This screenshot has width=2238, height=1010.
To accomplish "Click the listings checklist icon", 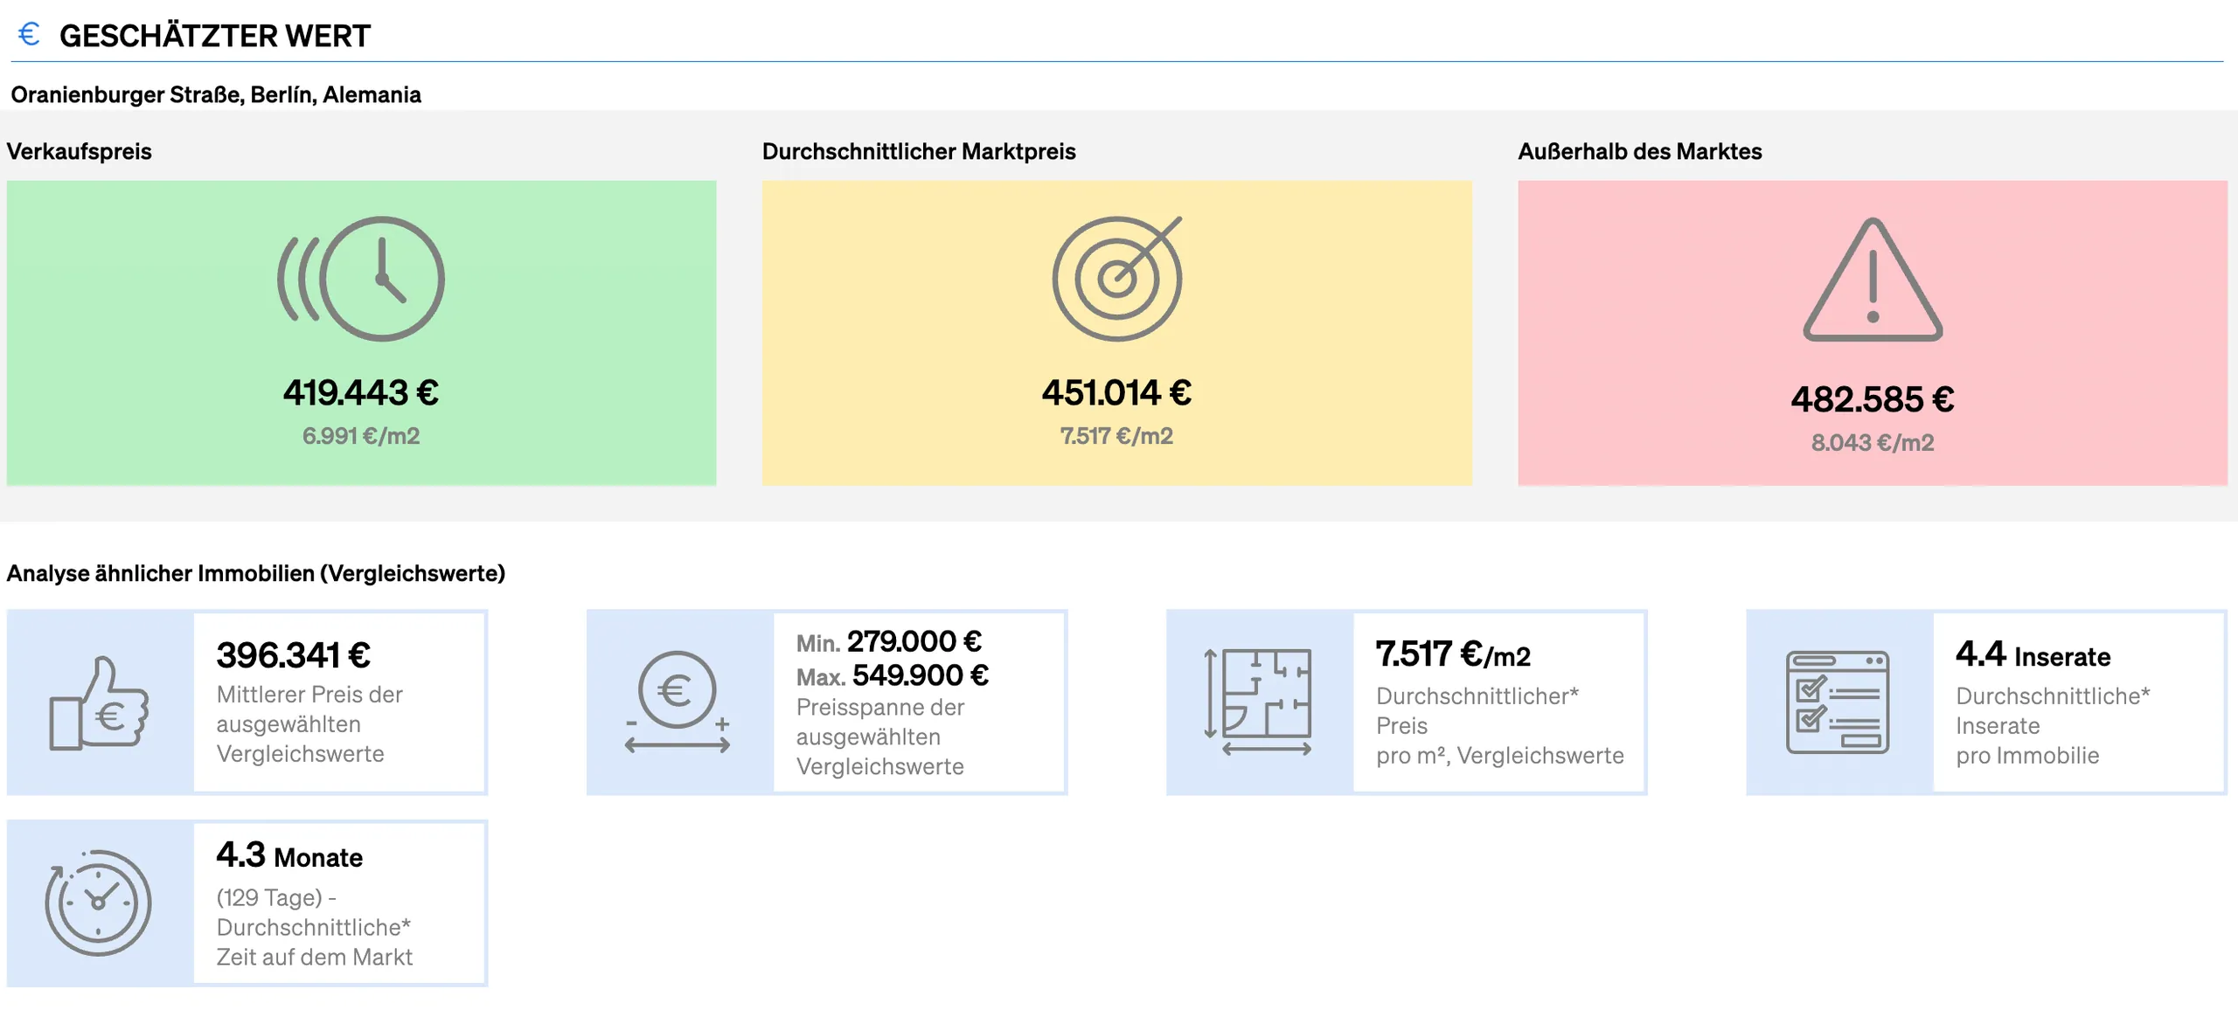I will (x=1838, y=702).
